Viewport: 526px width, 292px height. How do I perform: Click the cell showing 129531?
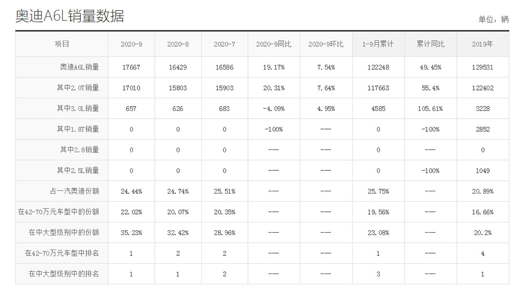coord(482,68)
